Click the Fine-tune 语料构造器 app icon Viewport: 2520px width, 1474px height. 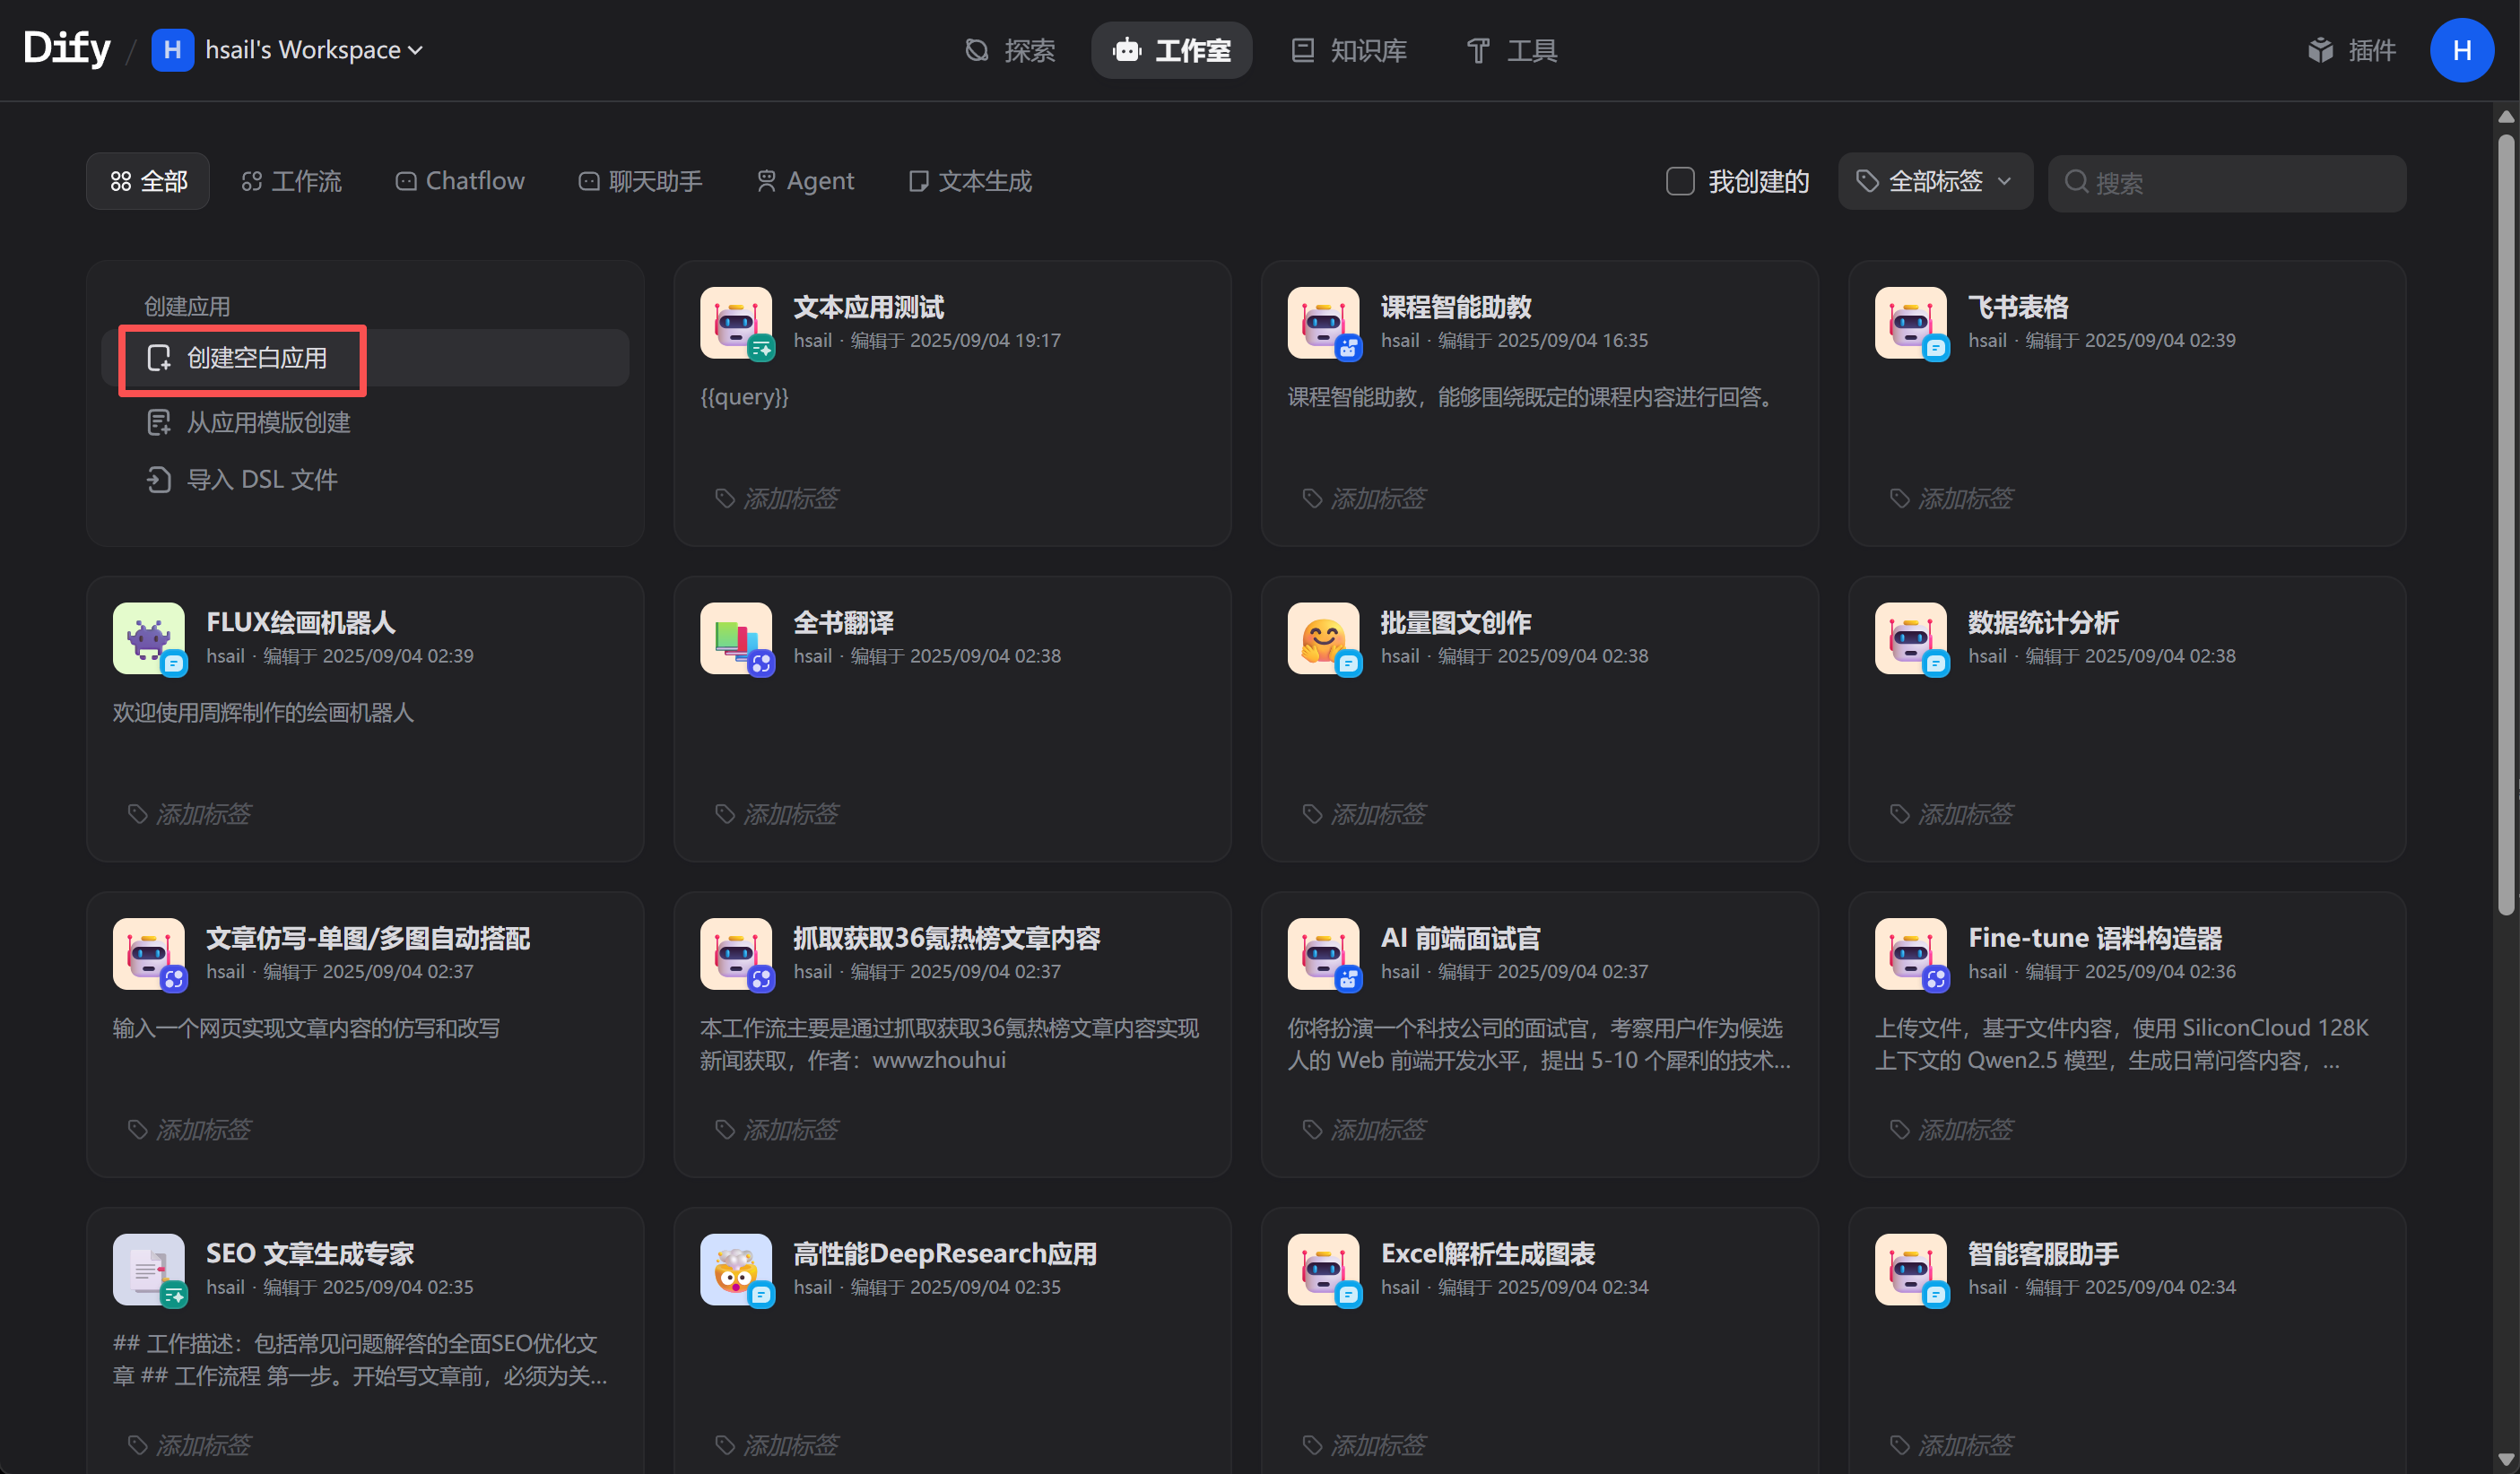(1910, 954)
